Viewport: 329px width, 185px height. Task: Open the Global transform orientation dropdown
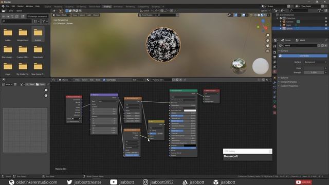coord(146,11)
